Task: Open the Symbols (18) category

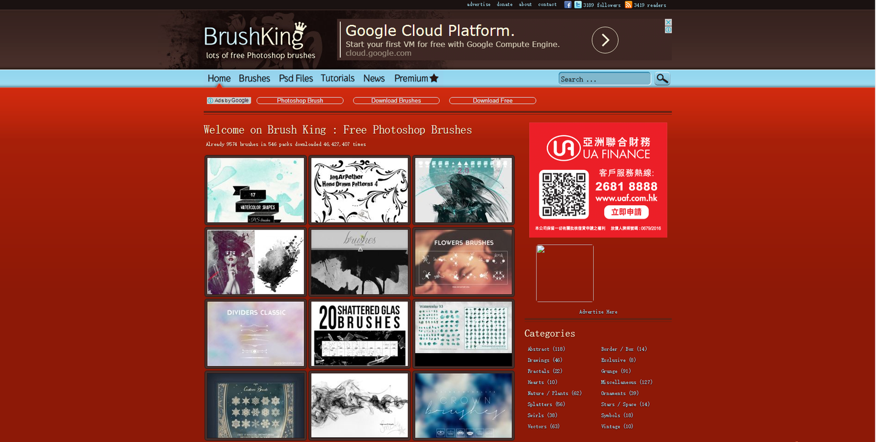Action: 617,415
